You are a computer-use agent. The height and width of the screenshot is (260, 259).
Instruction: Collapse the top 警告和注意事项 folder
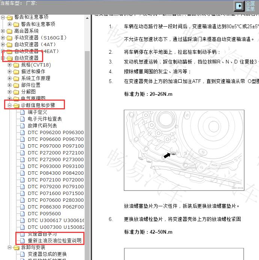point(3,17)
